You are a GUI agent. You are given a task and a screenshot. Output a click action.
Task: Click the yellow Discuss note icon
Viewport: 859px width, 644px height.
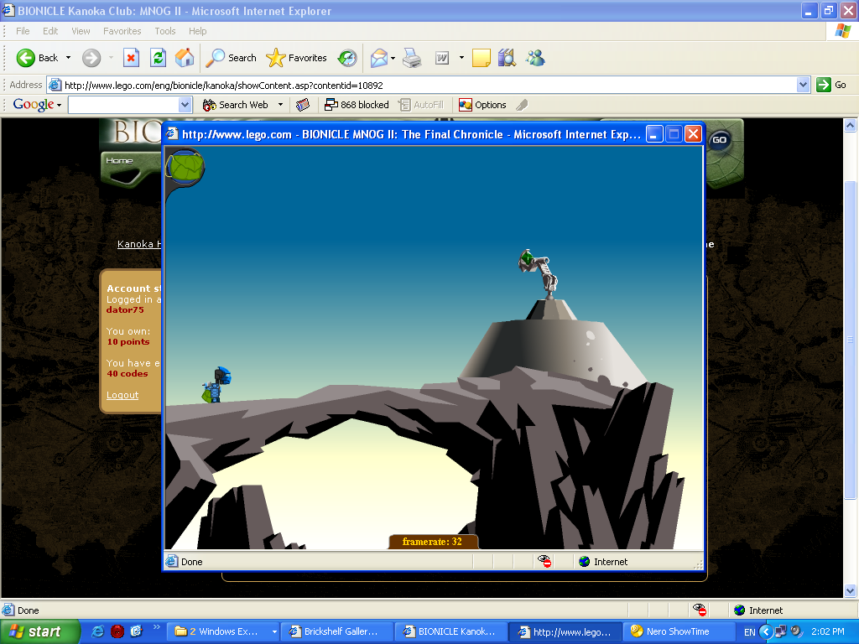(x=481, y=58)
